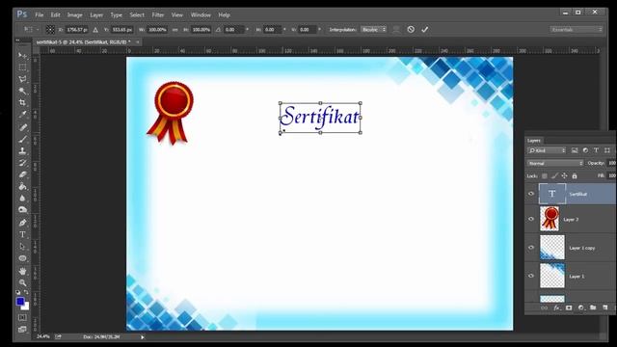The image size is (617, 347).
Task: Lock all with padlock icon
Action: (x=575, y=175)
